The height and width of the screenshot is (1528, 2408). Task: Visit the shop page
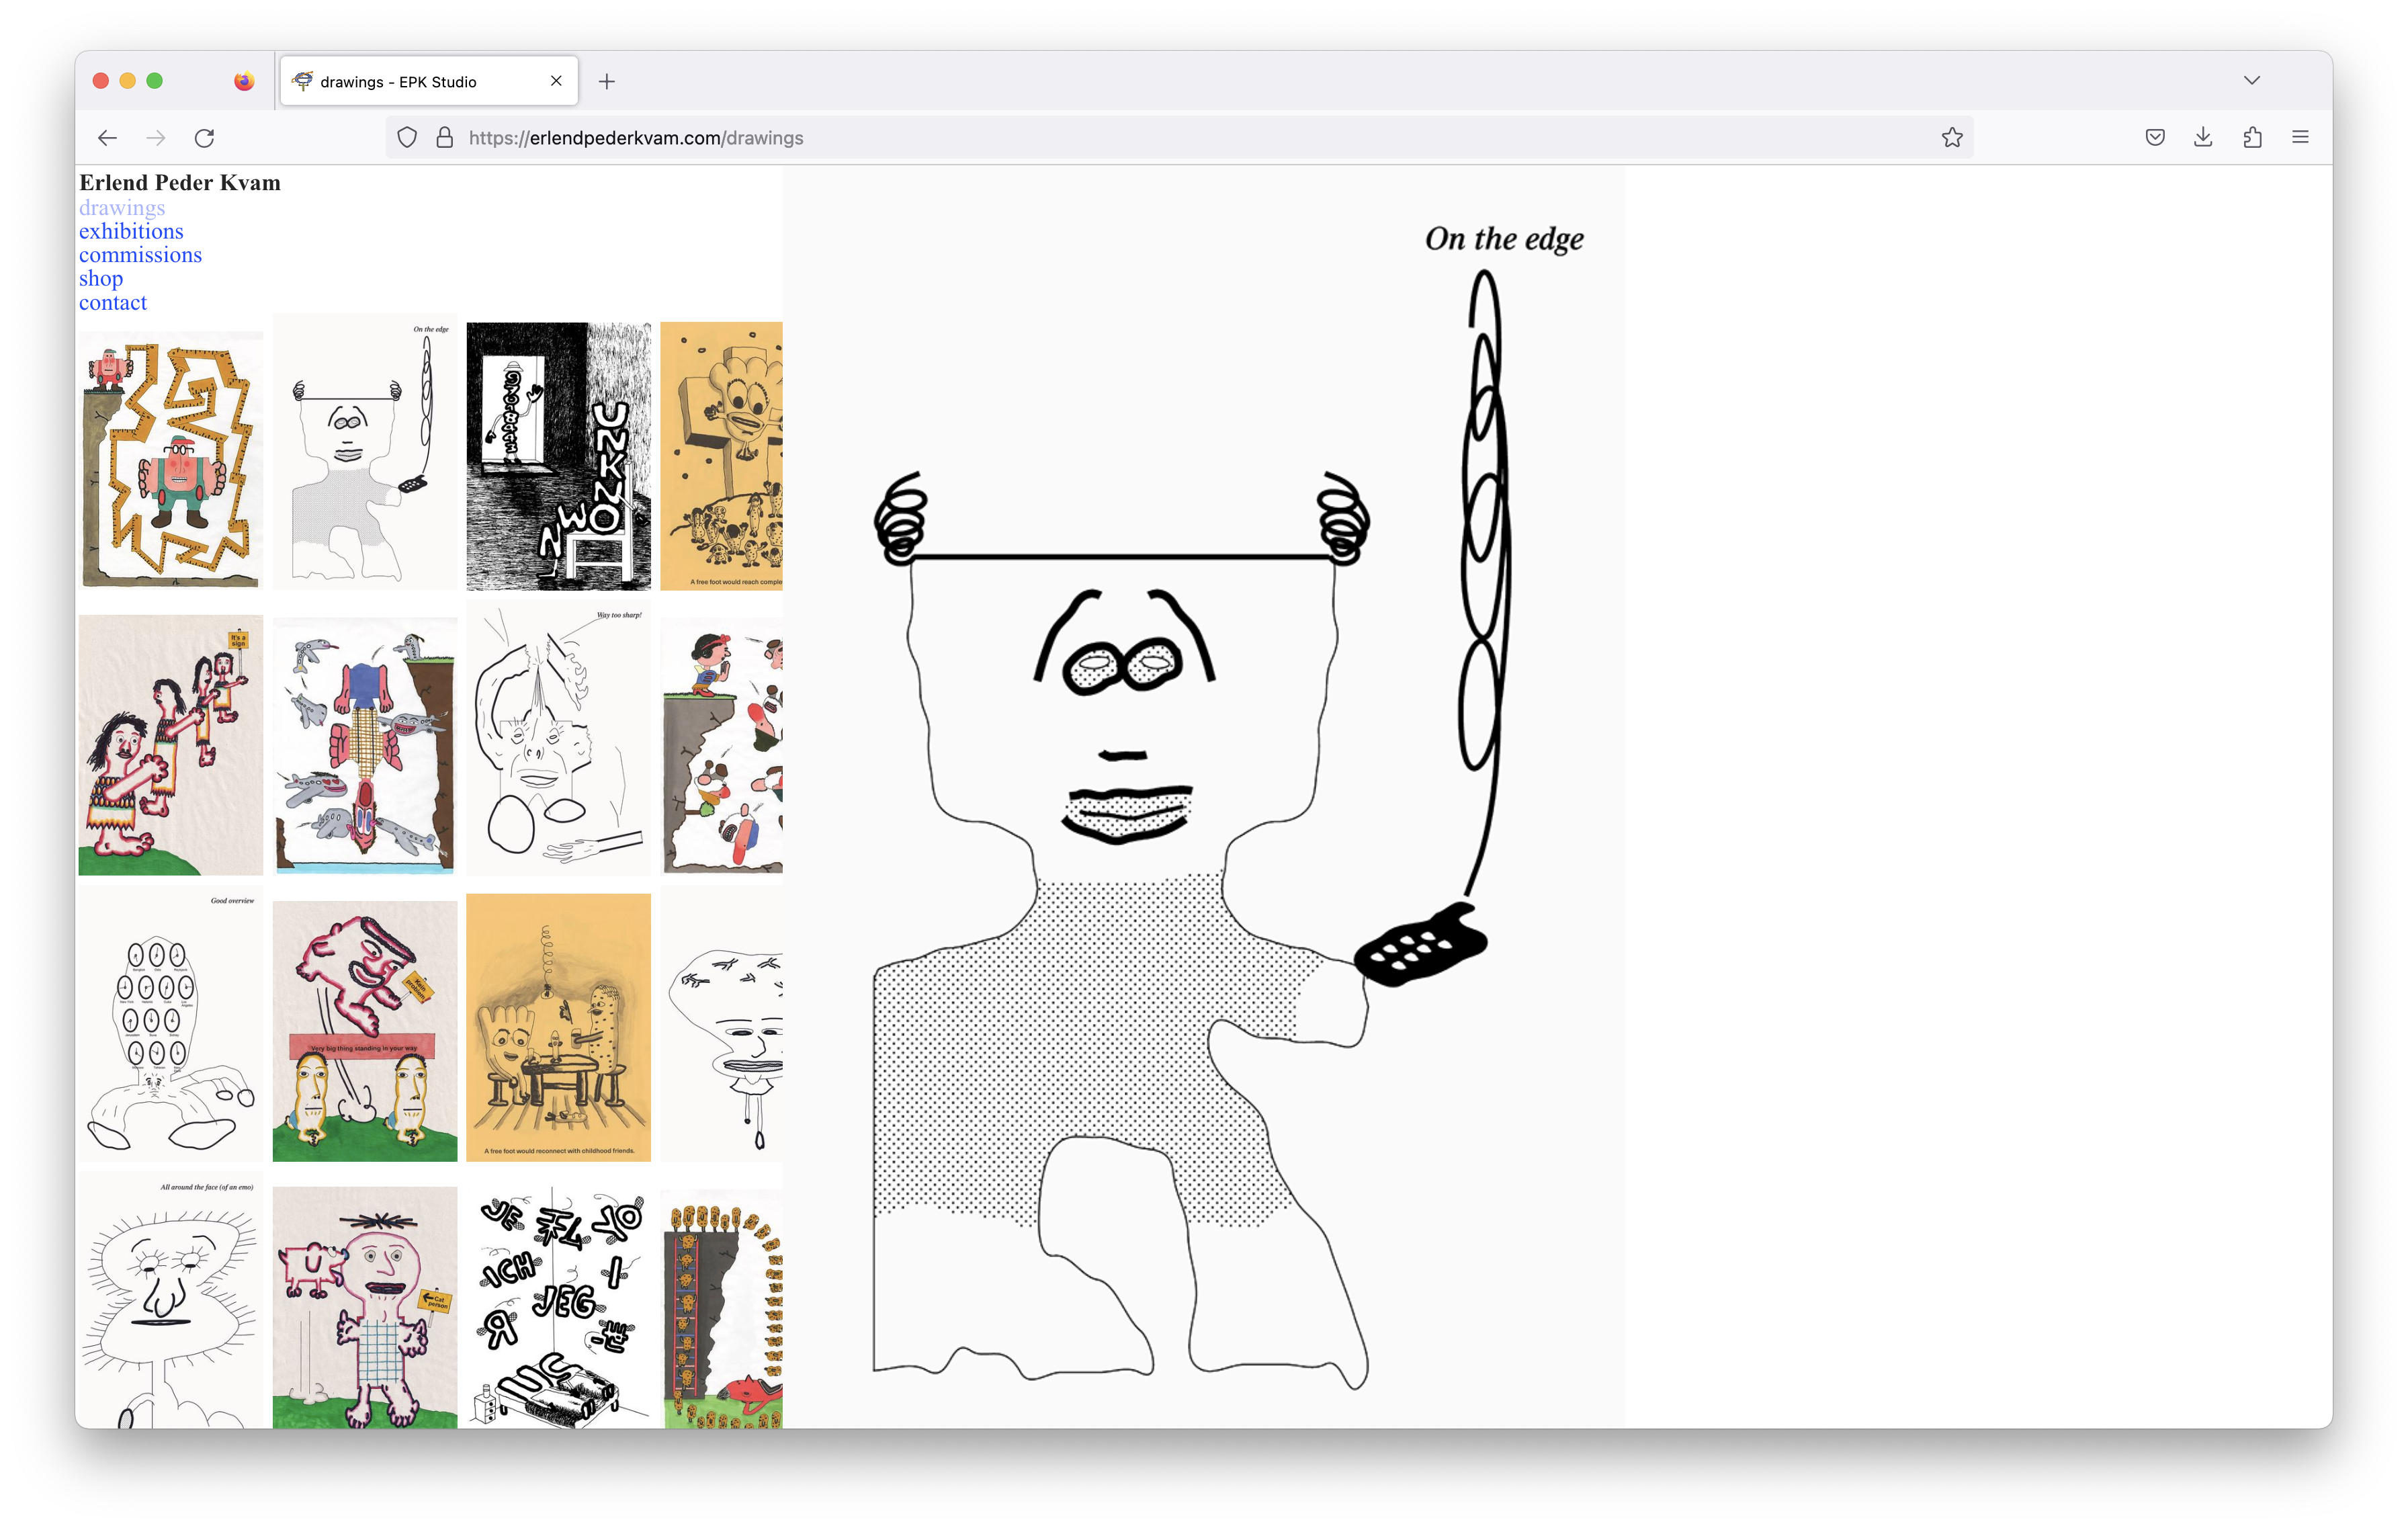point(101,279)
